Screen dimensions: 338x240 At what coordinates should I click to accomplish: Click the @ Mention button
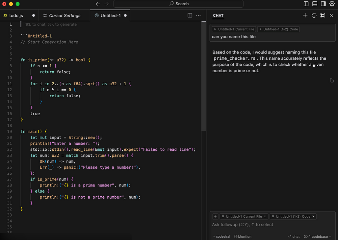tap(243, 237)
